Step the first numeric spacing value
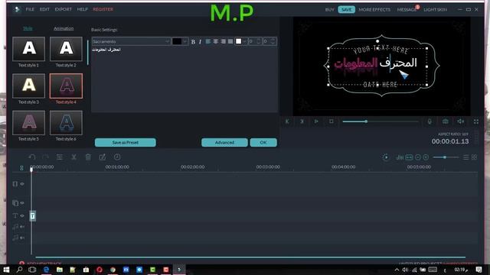 (259, 41)
